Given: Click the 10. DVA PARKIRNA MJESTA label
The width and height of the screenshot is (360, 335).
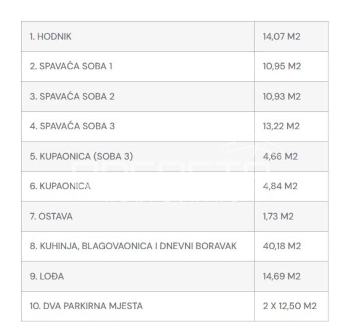Looking at the screenshot, I should click(86, 306).
